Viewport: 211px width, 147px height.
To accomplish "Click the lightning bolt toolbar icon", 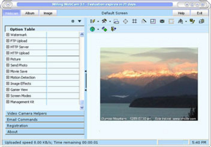I will click(x=93, y=21).
